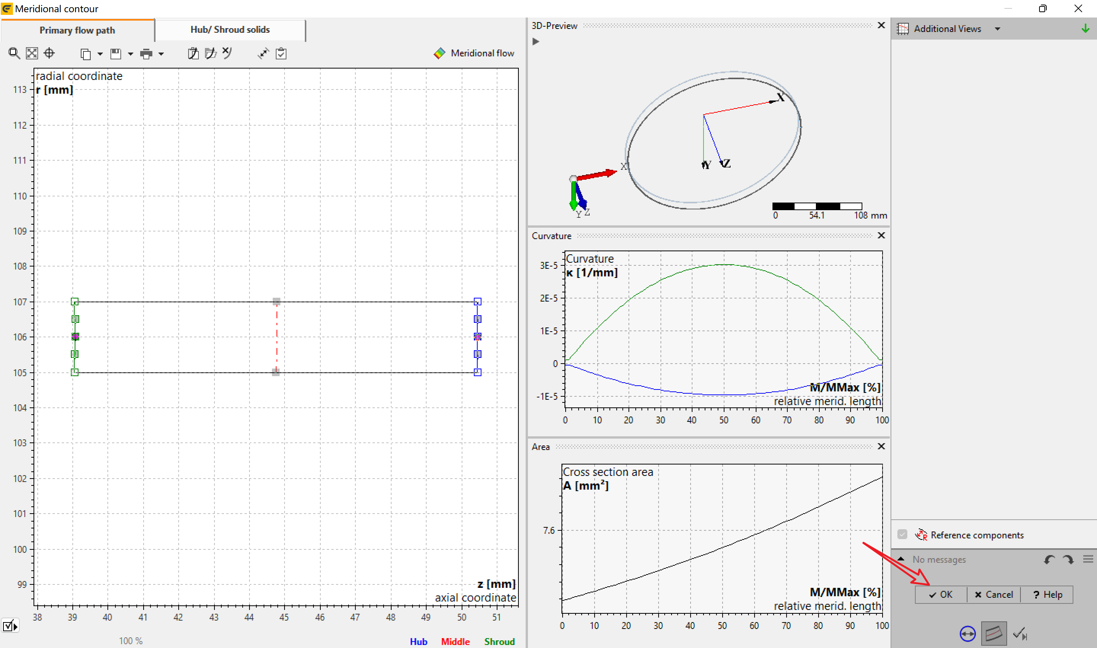Image resolution: width=1097 pixels, height=648 pixels.
Task: Click the paste curve clipboard icon
Action: click(x=193, y=53)
